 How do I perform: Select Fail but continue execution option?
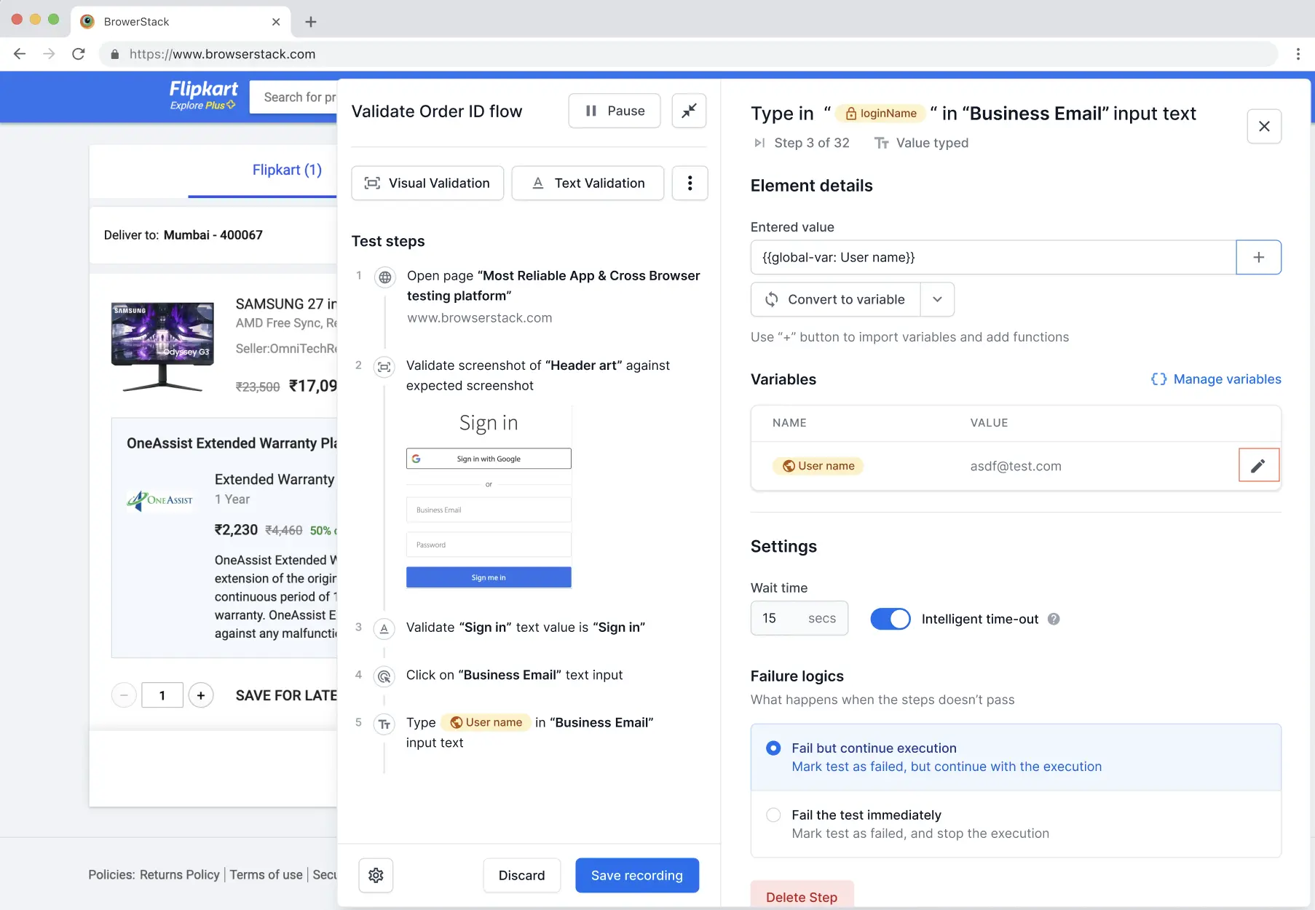[773, 748]
